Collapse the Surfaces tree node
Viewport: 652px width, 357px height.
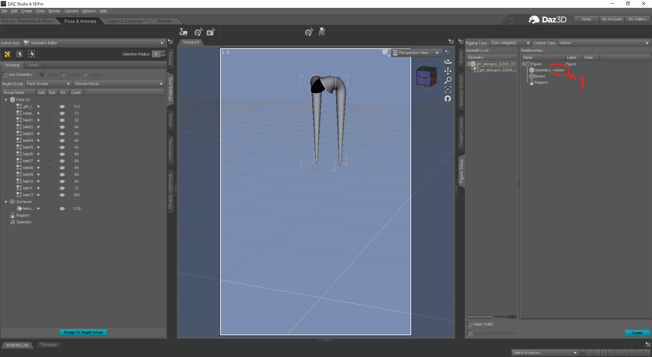pos(6,202)
